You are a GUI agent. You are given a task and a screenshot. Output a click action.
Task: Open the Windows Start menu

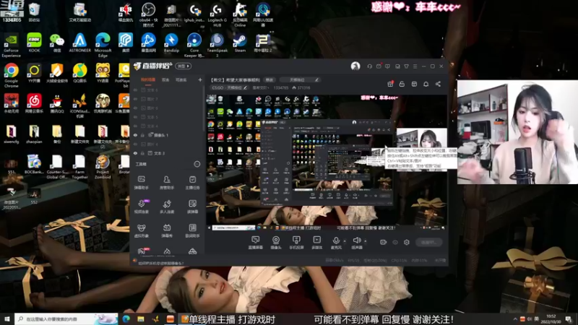7,318
